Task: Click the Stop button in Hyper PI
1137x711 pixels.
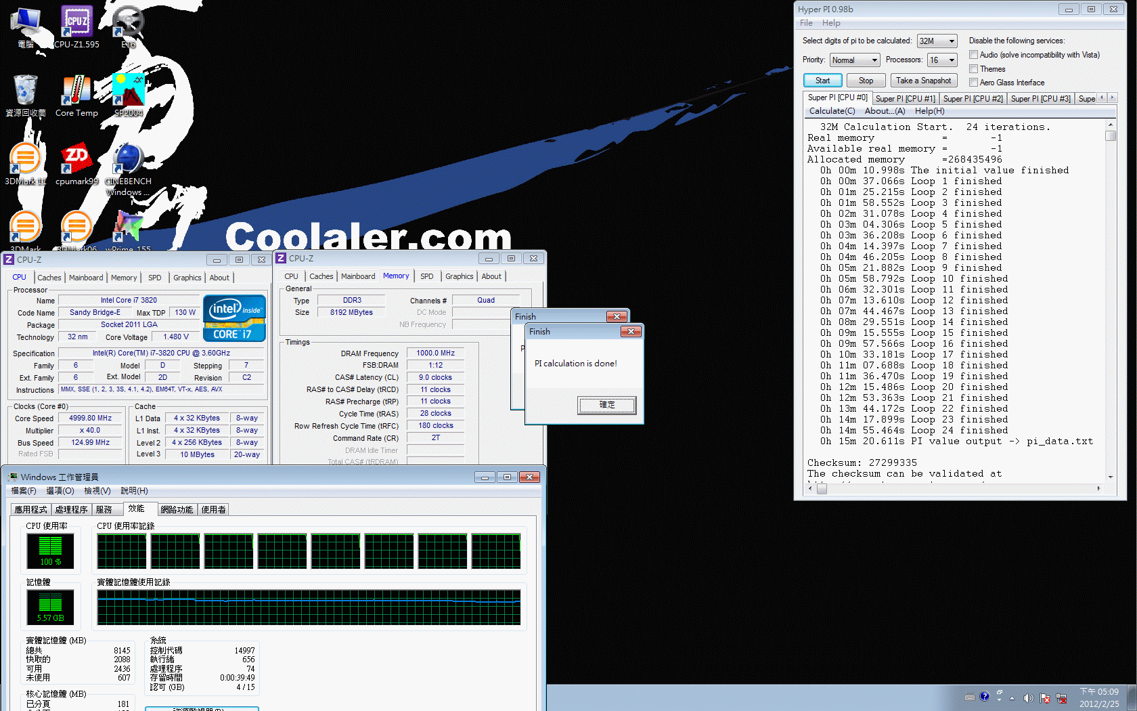Action: (866, 81)
